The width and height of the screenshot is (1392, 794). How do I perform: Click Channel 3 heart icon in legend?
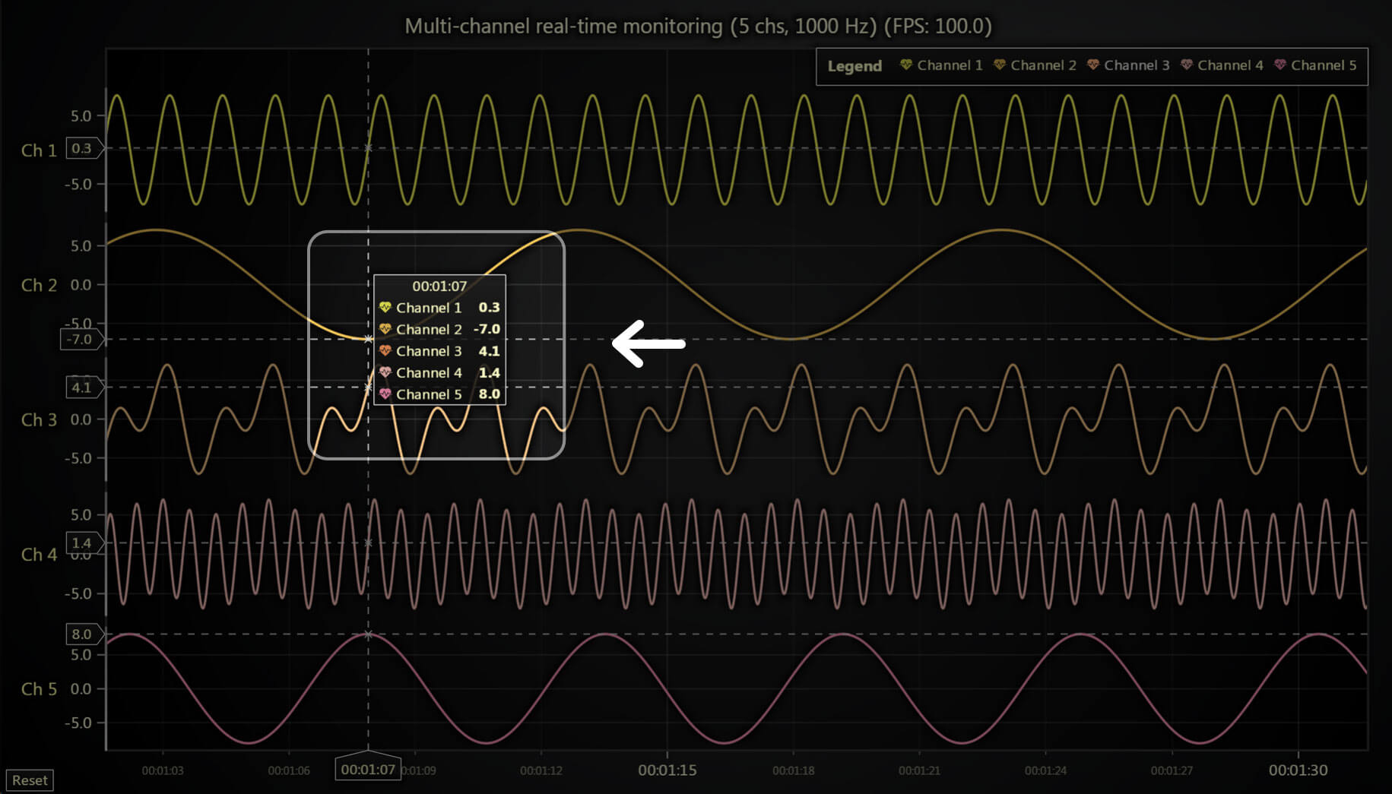(x=1092, y=65)
